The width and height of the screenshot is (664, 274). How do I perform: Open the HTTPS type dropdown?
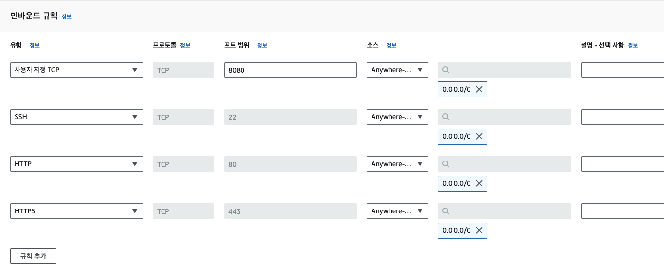click(77, 211)
